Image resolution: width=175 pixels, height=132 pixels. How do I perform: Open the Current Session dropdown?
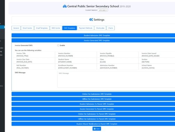103,10
